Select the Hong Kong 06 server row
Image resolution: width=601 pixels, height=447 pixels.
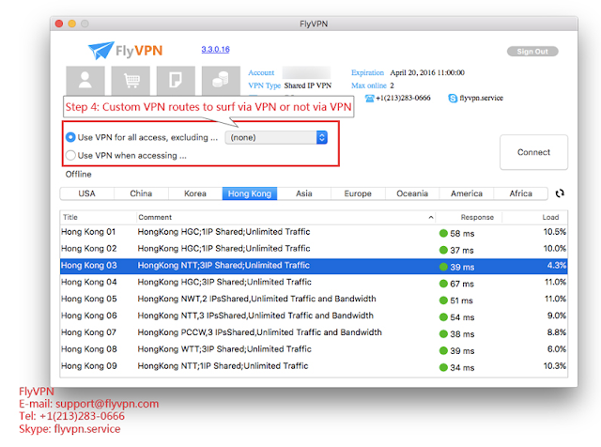pyautogui.click(x=314, y=316)
